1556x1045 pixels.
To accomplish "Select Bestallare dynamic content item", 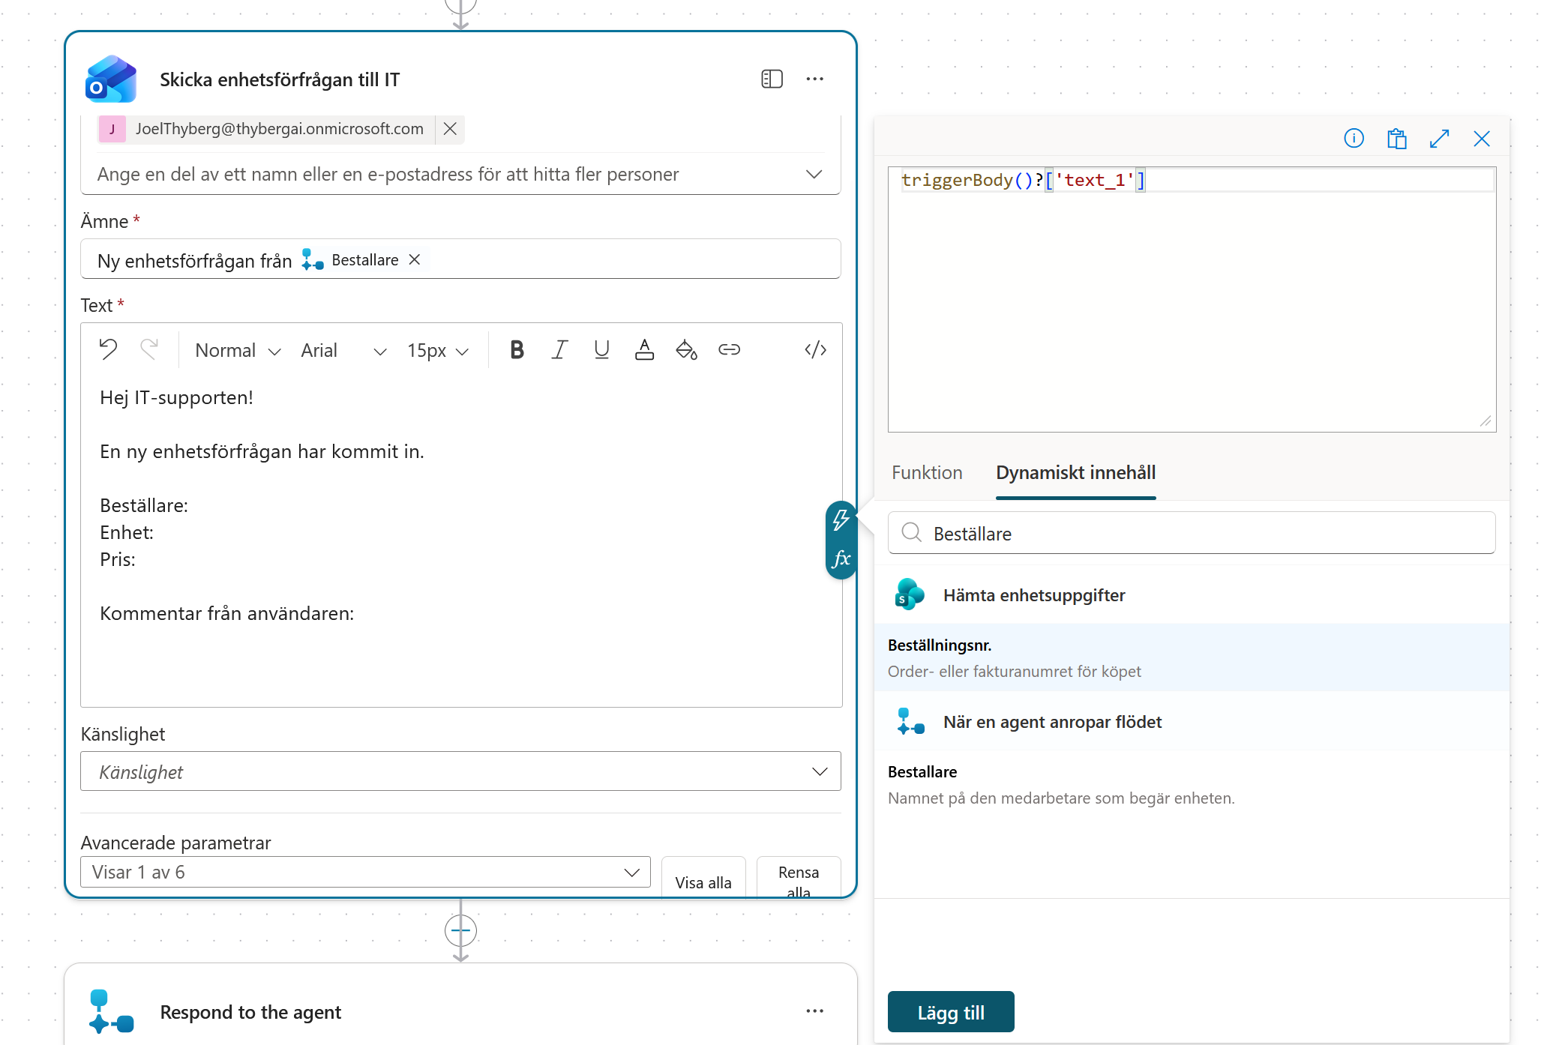I will 1192,784.
